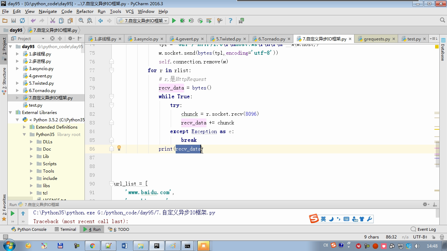447x251 pixels.
Task: Click the Run with Coverage icon
Action: point(191,21)
